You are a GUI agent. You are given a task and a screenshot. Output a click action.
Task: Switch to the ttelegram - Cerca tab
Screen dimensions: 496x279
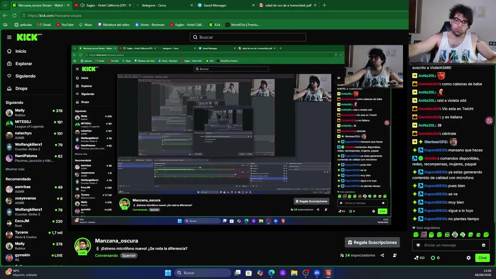[164, 5]
